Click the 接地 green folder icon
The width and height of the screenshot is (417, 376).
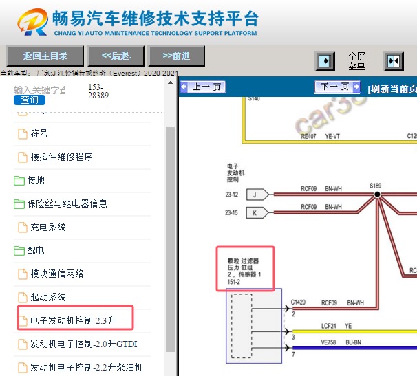(19, 180)
